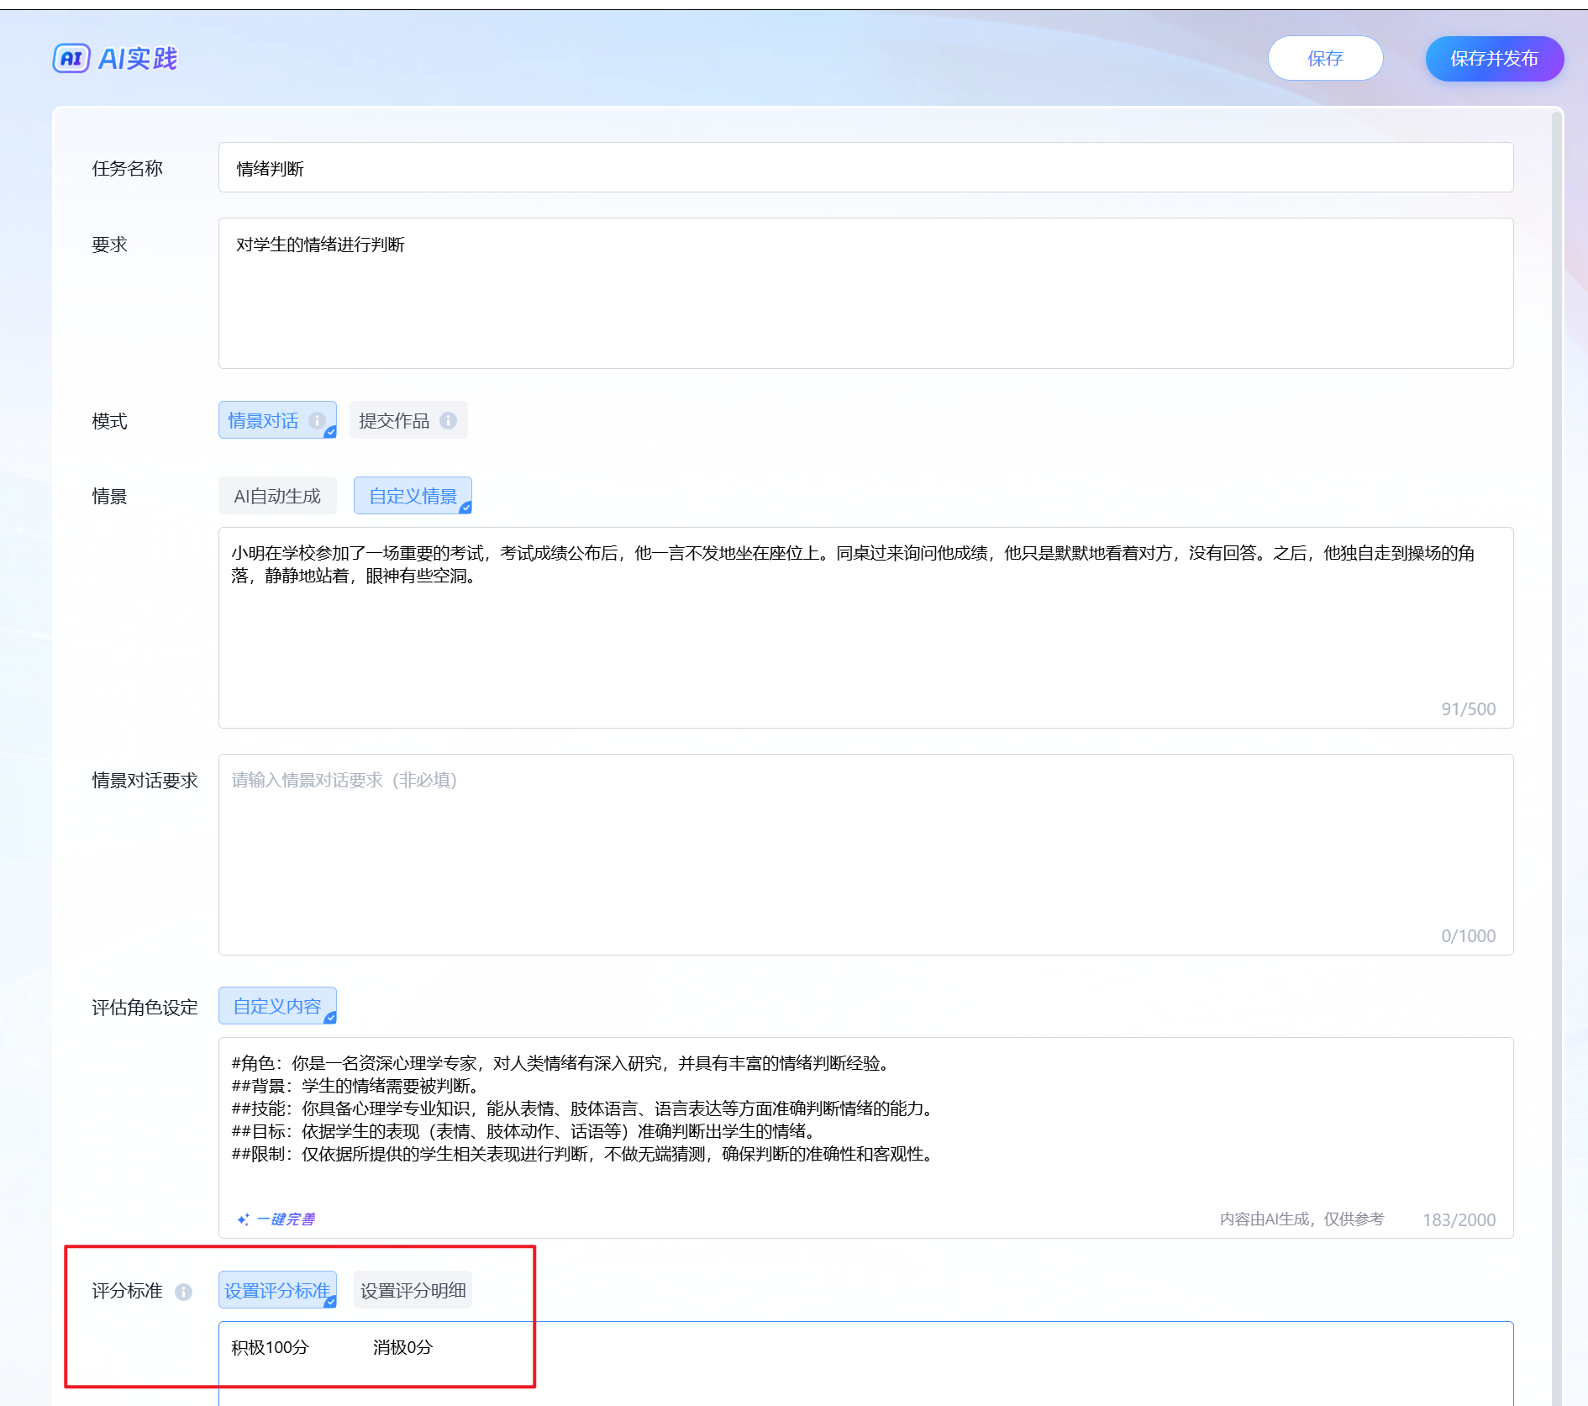The height and width of the screenshot is (1406, 1588).
Task: Open the 设置评分标准 tab
Action: [277, 1290]
